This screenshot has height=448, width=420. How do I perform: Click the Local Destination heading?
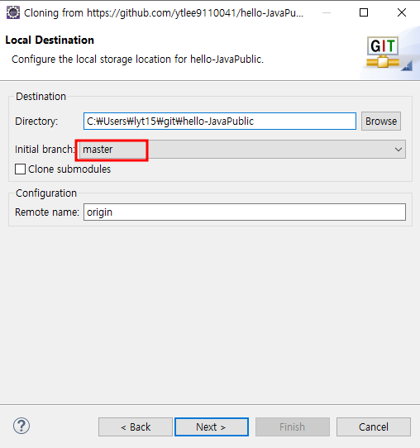[x=50, y=40]
